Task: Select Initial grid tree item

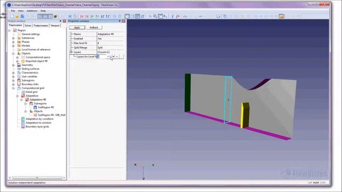Action: pos(32,92)
